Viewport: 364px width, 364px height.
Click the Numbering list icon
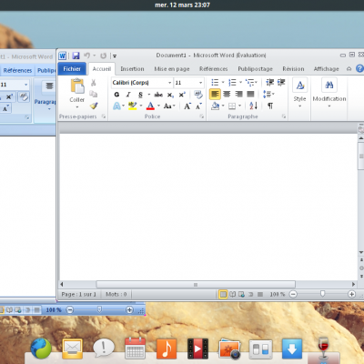pos(232,83)
